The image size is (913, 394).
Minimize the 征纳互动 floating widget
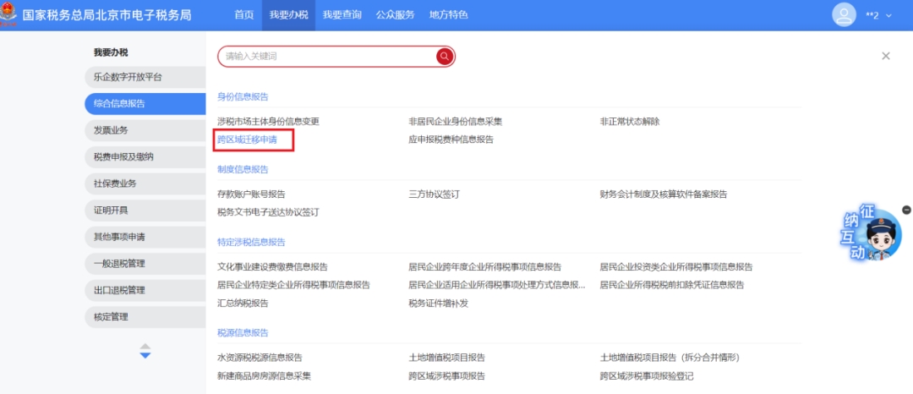pos(907,210)
